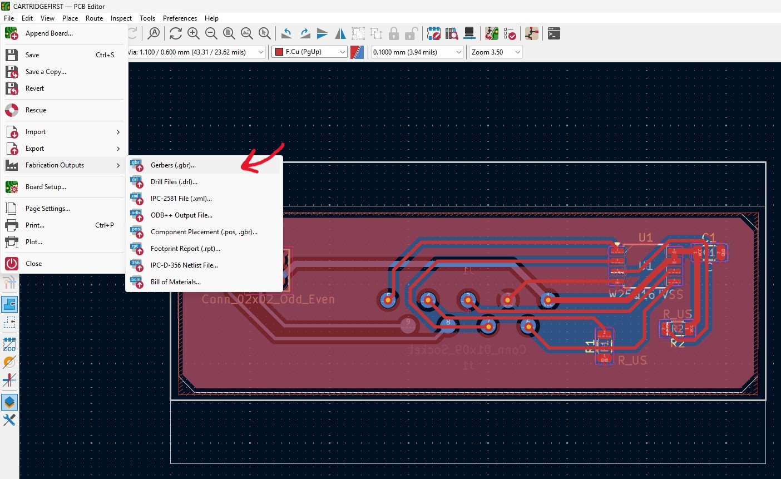781x479 pixels.
Task: Select Gerbers (.gbr)... from submenu
Action: tap(173, 165)
